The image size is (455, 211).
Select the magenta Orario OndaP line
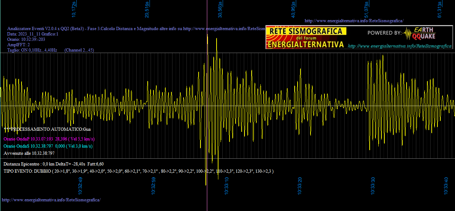coord(49,139)
